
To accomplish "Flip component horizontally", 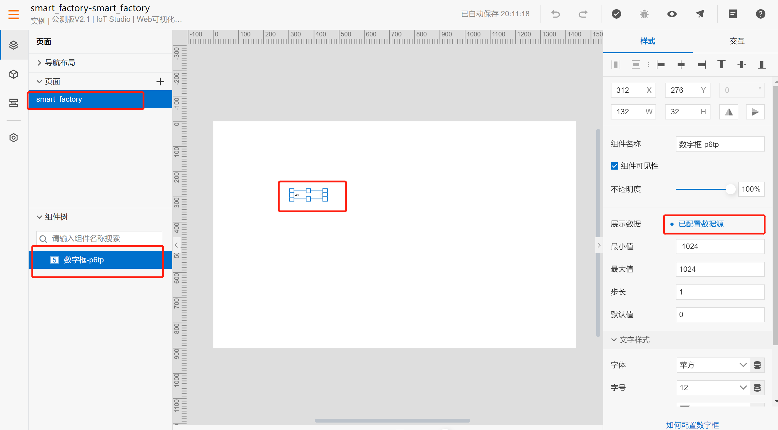I will [729, 112].
